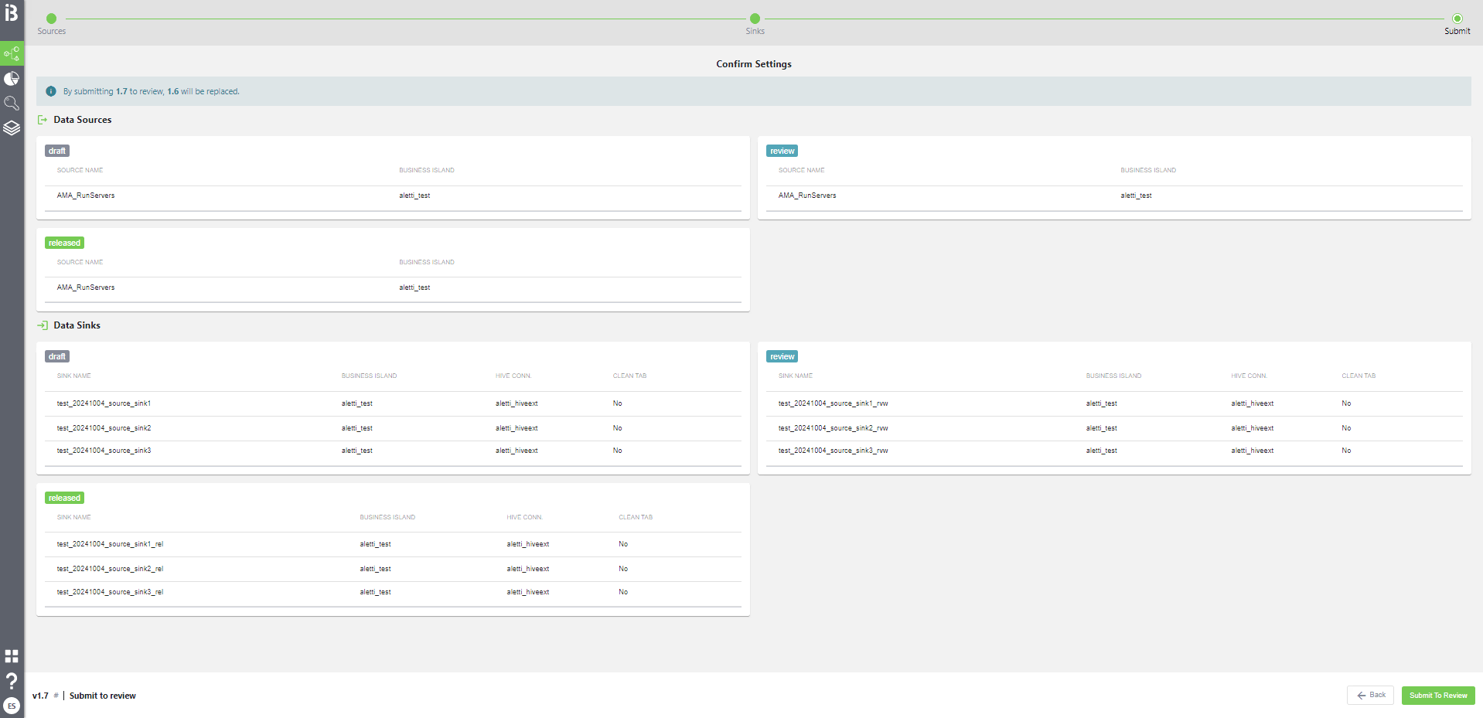Click the Data Sources export icon
The width and height of the screenshot is (1483, 718).
point(44,120)
